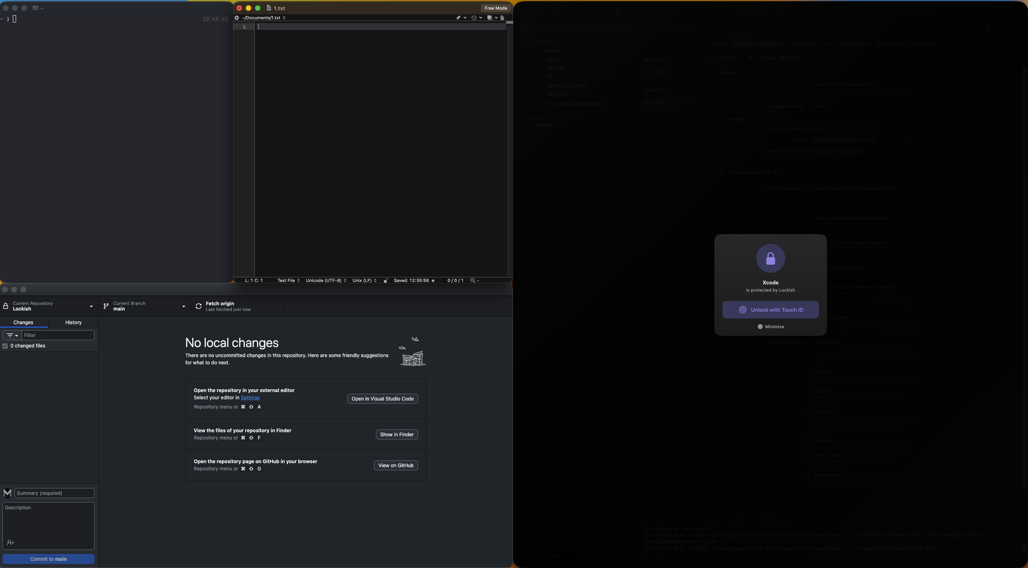Click the Unlock with Touch ID button
This screenshot has width=1028, height=568.
pyautogui.click(x=770, y=309)
